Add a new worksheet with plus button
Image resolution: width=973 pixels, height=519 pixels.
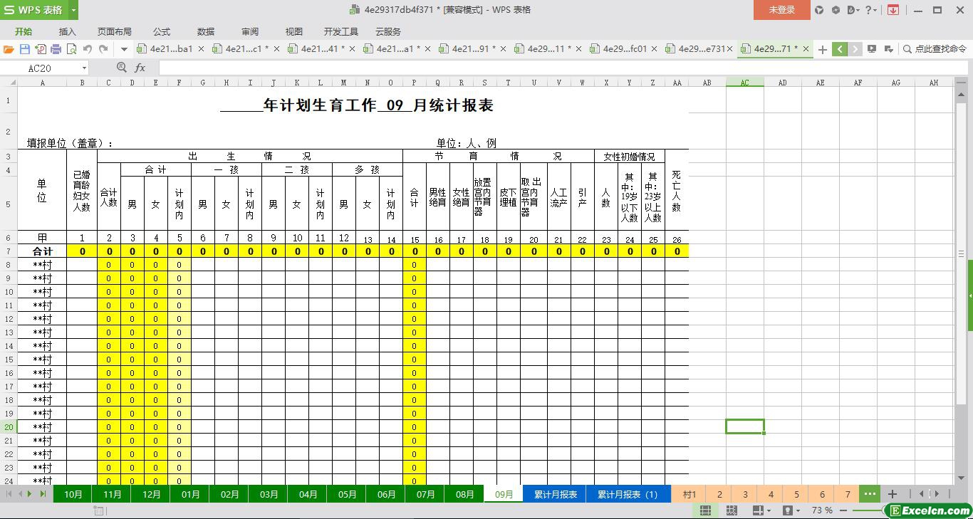click(x=892, y=494)
